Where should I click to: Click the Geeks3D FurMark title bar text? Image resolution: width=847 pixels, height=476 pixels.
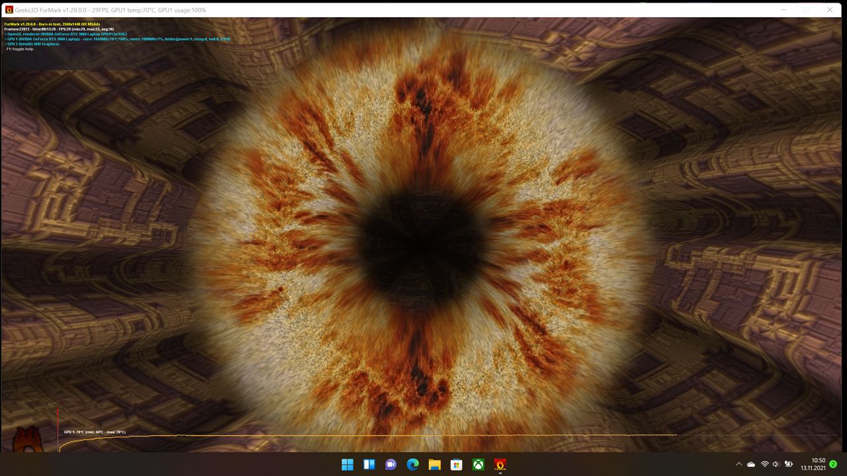pos(111,10)
